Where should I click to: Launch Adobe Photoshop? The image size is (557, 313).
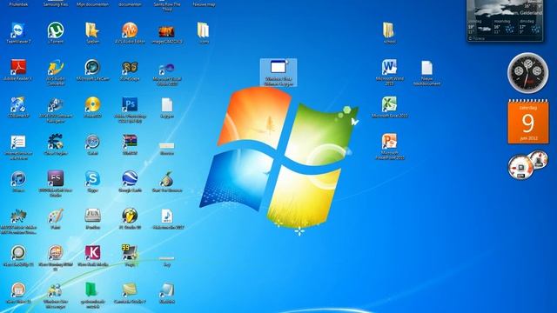click(130, 104)
